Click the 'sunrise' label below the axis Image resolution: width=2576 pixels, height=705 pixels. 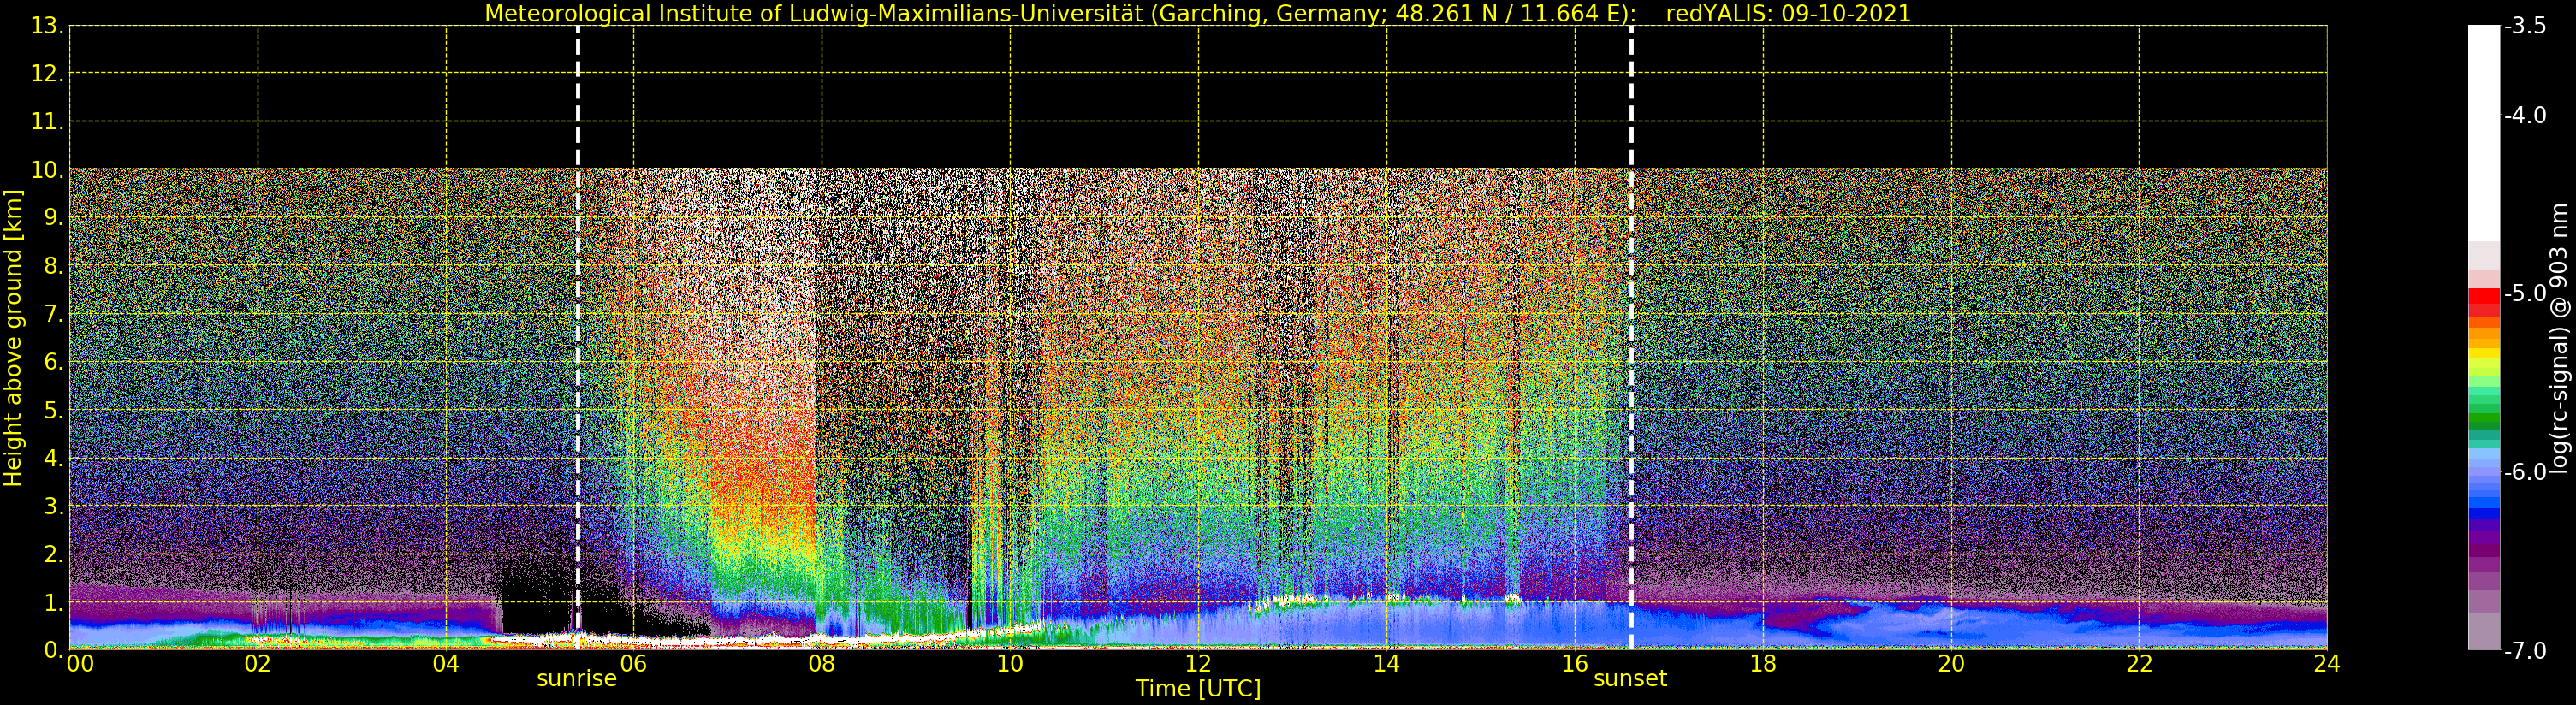(577, 679)
